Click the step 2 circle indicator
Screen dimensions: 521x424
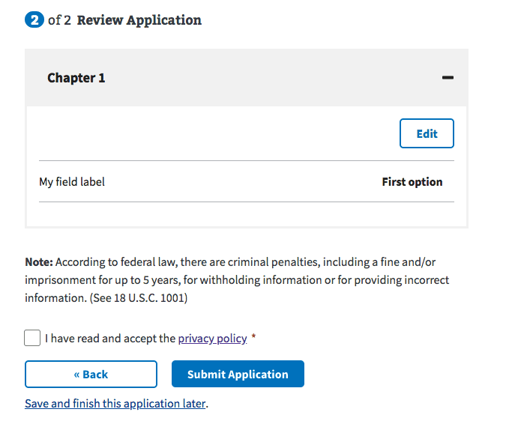[x=34, y=20]
